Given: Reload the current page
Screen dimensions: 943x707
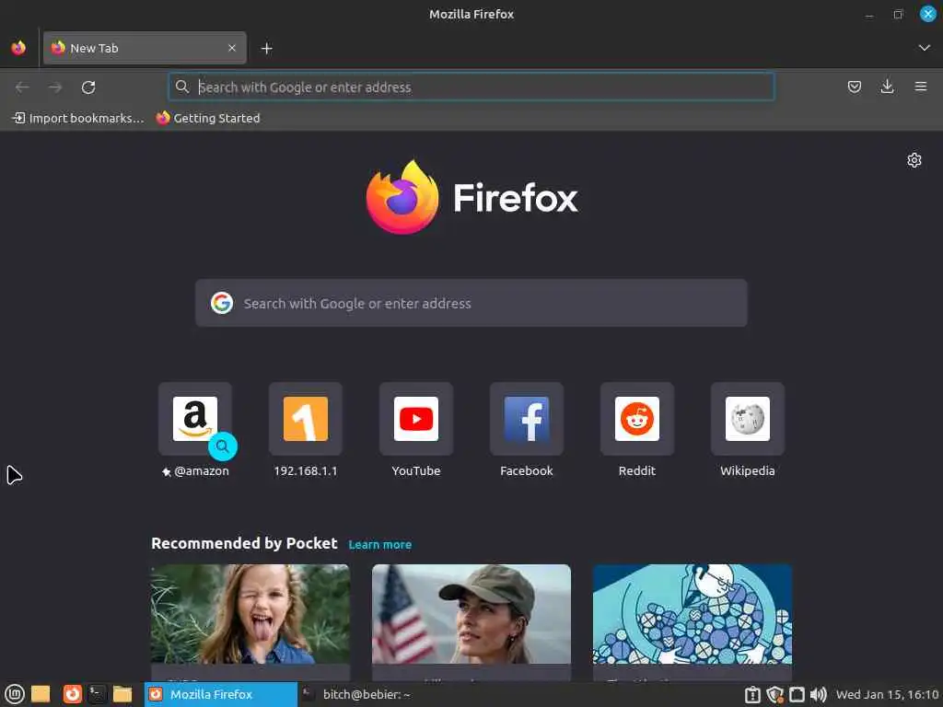Looking at the screenshot, I should point(88,87).
